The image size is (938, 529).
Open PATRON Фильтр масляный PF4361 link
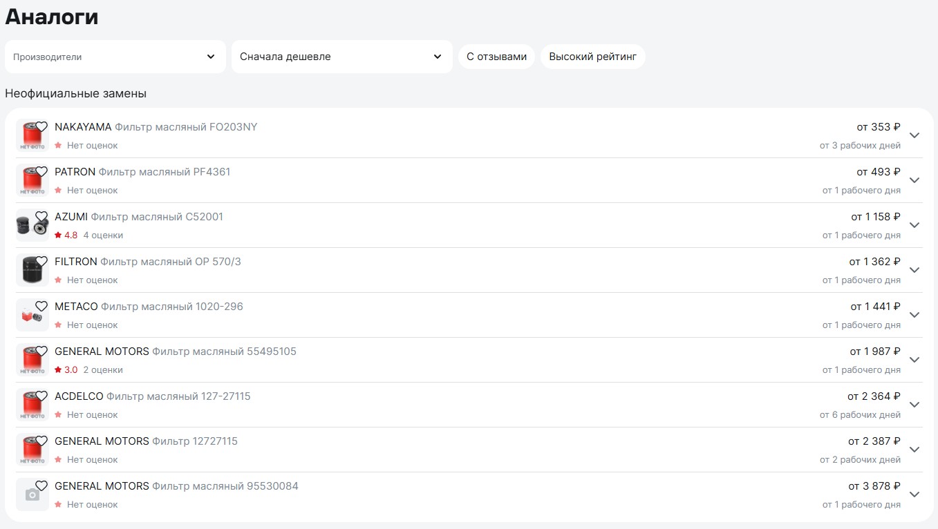(142, 172)
